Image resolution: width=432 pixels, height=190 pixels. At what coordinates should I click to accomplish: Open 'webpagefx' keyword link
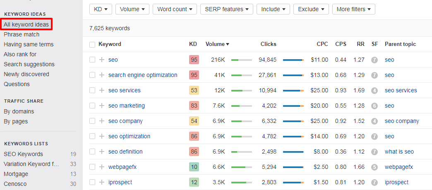[122, 167]
